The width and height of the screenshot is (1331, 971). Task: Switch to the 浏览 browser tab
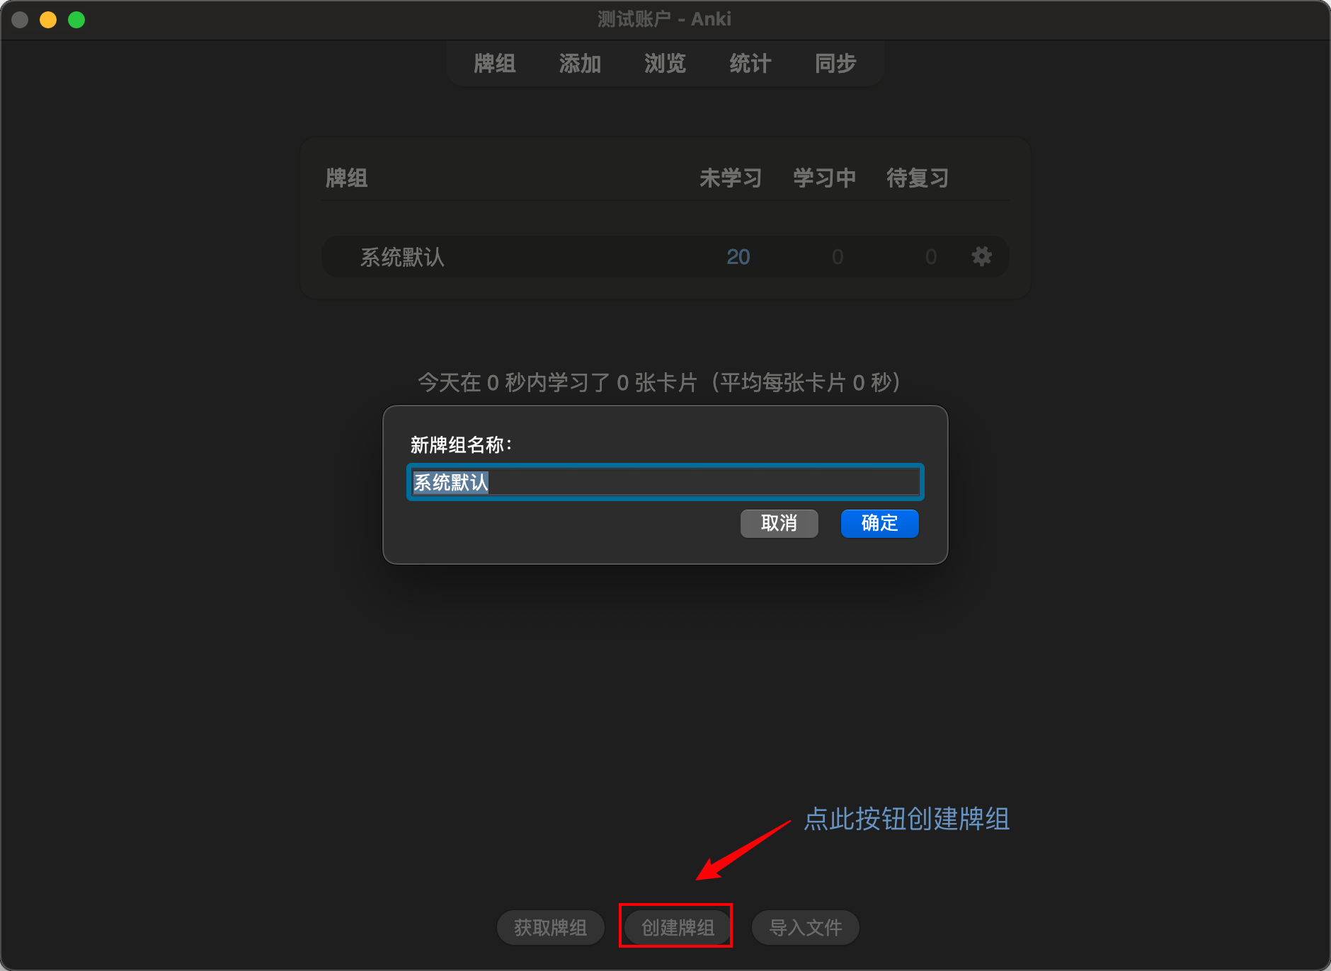(665, 64)
